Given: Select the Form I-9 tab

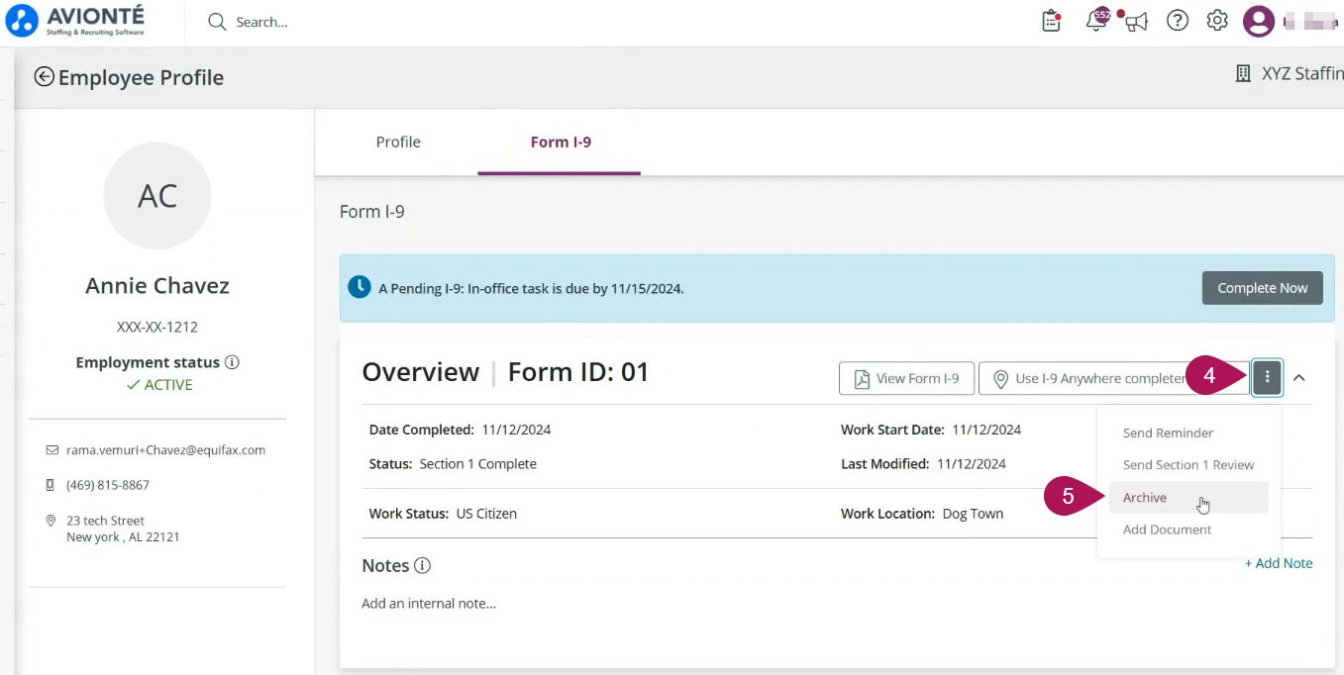Looking at the screenshot, I should [561, 142].
